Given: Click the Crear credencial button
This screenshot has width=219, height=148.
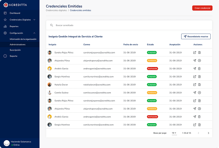Looking at the screenshot, I should pyautogui.click(x=202, y=8).
